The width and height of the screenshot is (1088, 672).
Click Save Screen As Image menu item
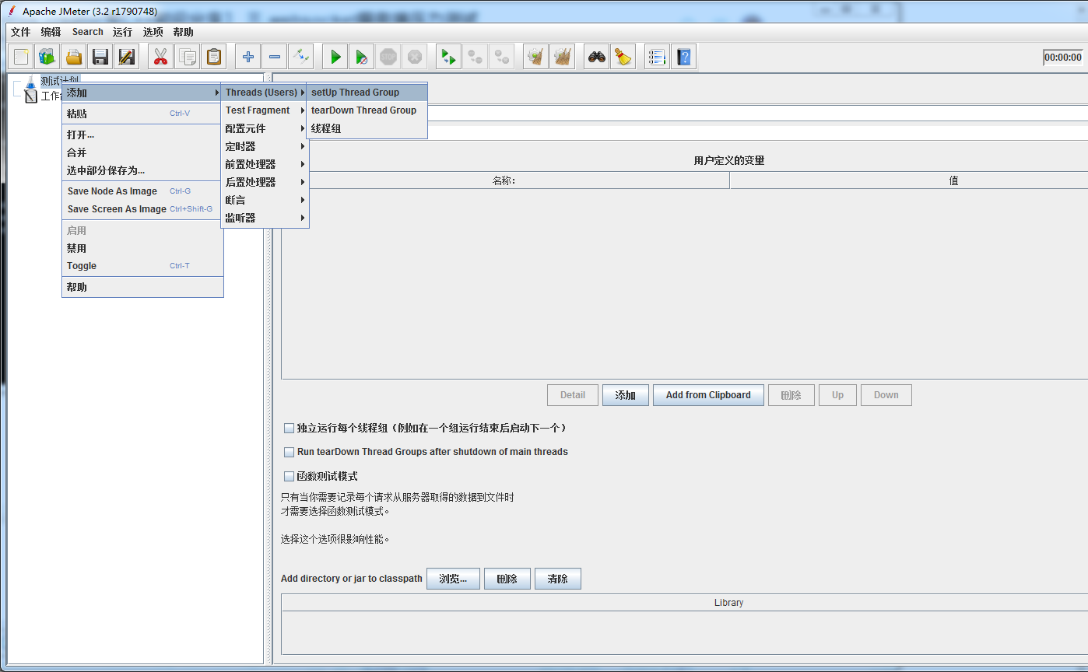(x=142, y=209)
